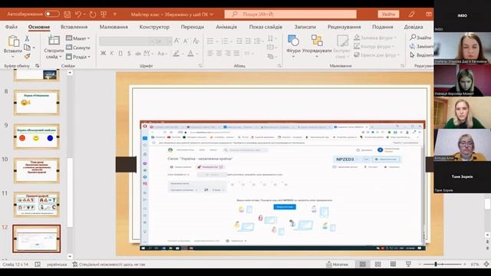Select slide 8 thumbnail

(37, 103)
